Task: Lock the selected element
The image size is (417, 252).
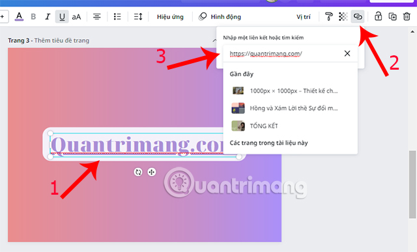Action: click(378, 17)
